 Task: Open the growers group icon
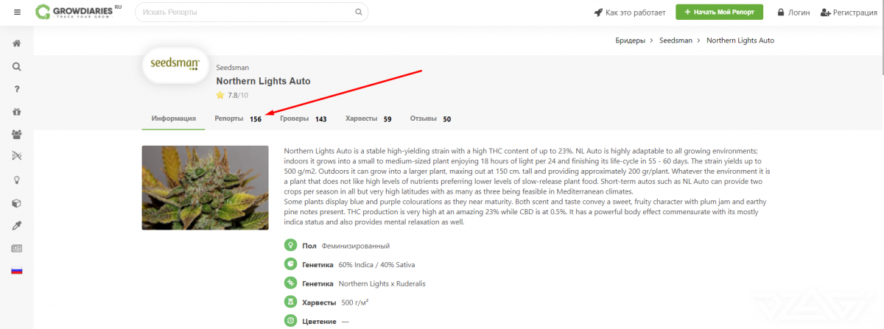coord(17,135)
